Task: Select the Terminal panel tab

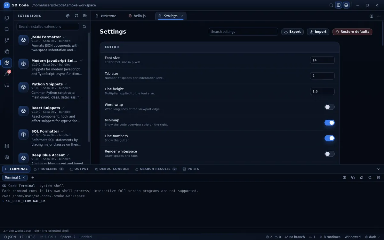Action: [16, 169]
